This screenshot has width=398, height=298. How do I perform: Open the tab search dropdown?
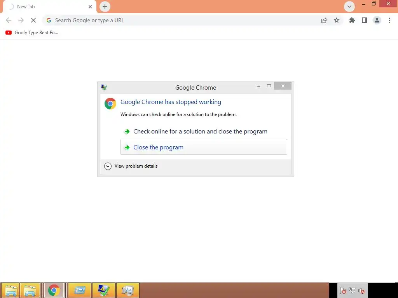(x=349, y=7)
